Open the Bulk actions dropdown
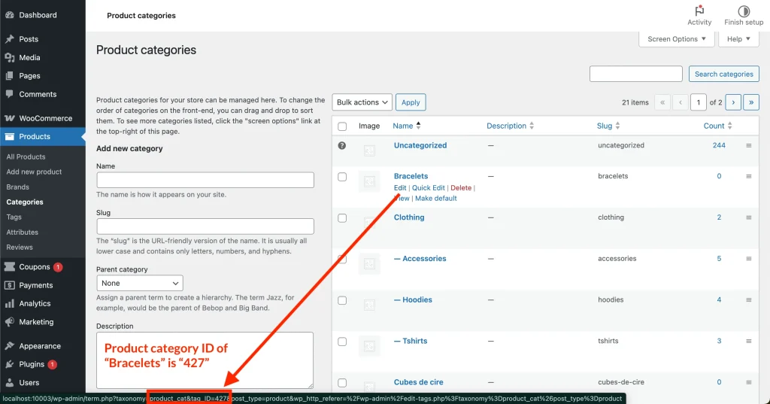Viewport: 770px width, 404px height. 362,102
